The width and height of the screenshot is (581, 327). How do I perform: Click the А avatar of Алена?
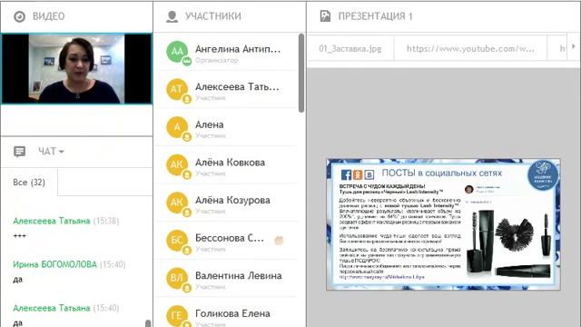(177, 127)
